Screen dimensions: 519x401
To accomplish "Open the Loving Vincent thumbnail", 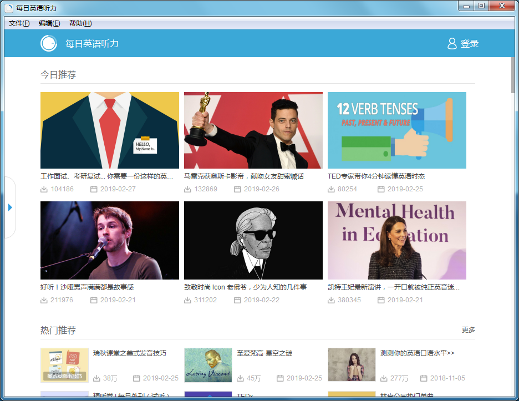I will click(208, 365).
